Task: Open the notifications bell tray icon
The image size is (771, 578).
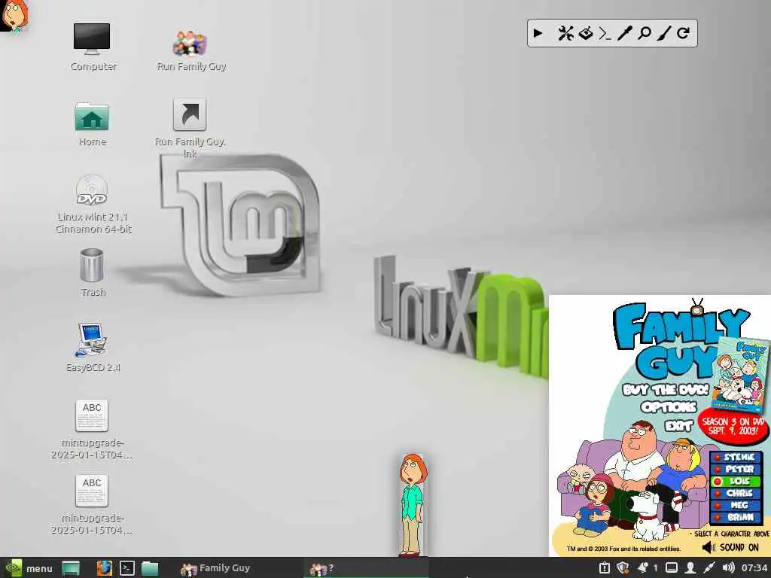Action: pos(643,568)
